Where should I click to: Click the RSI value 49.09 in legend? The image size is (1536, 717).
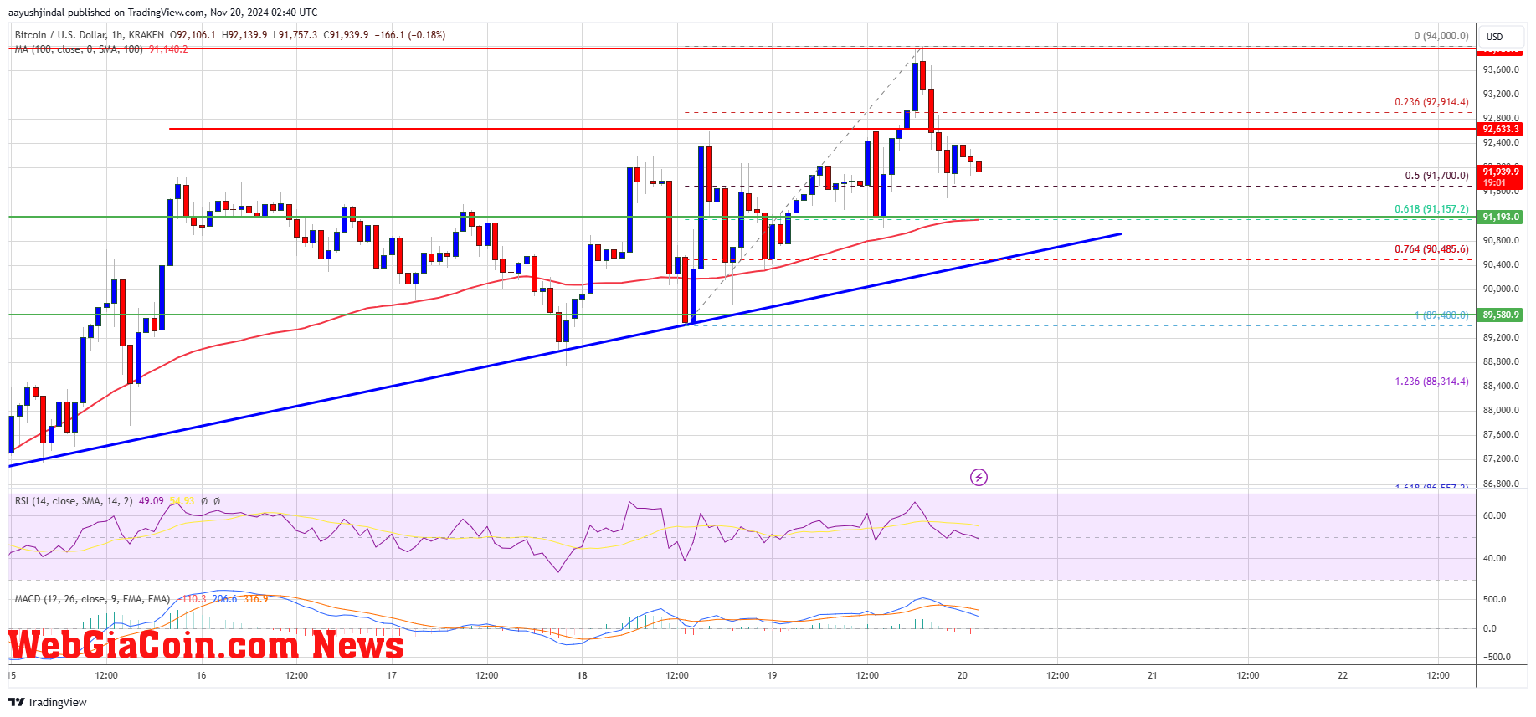152,501
